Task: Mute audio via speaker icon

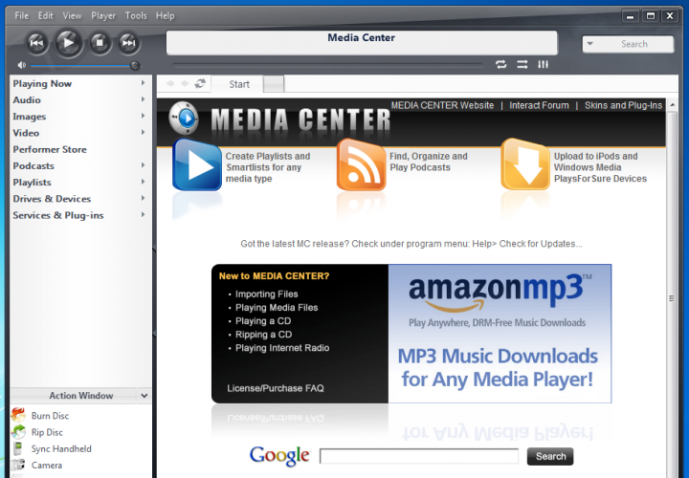Action: (x=21, y=65)
